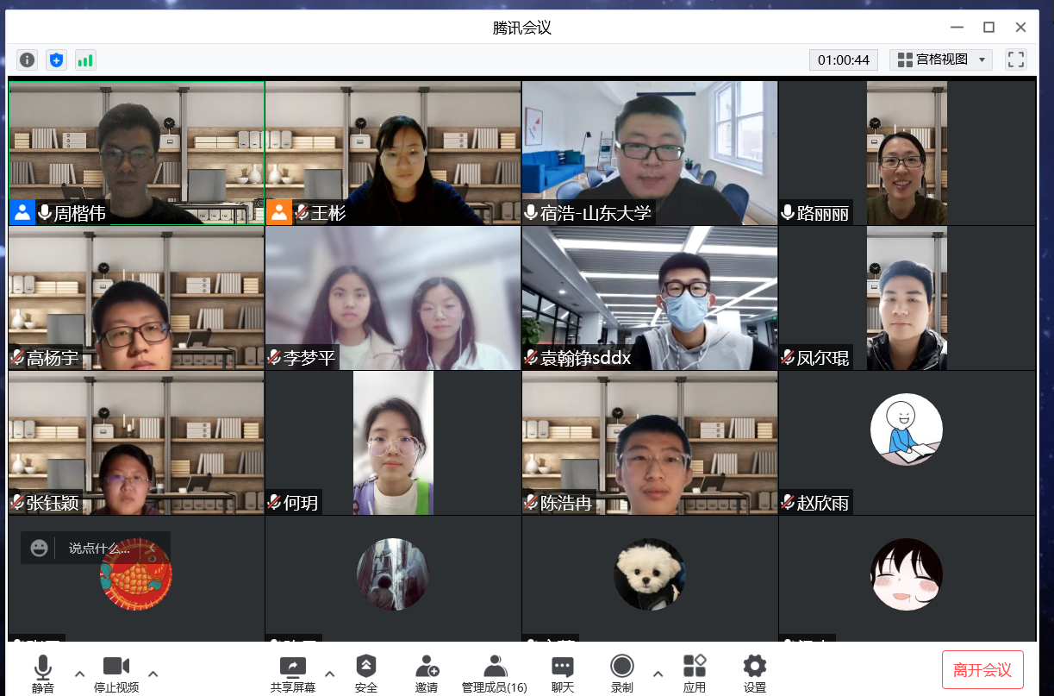Start 录制 recording
Viewport: 1054px width, 696px height.
pyautogui.click(x=621, y=673)
